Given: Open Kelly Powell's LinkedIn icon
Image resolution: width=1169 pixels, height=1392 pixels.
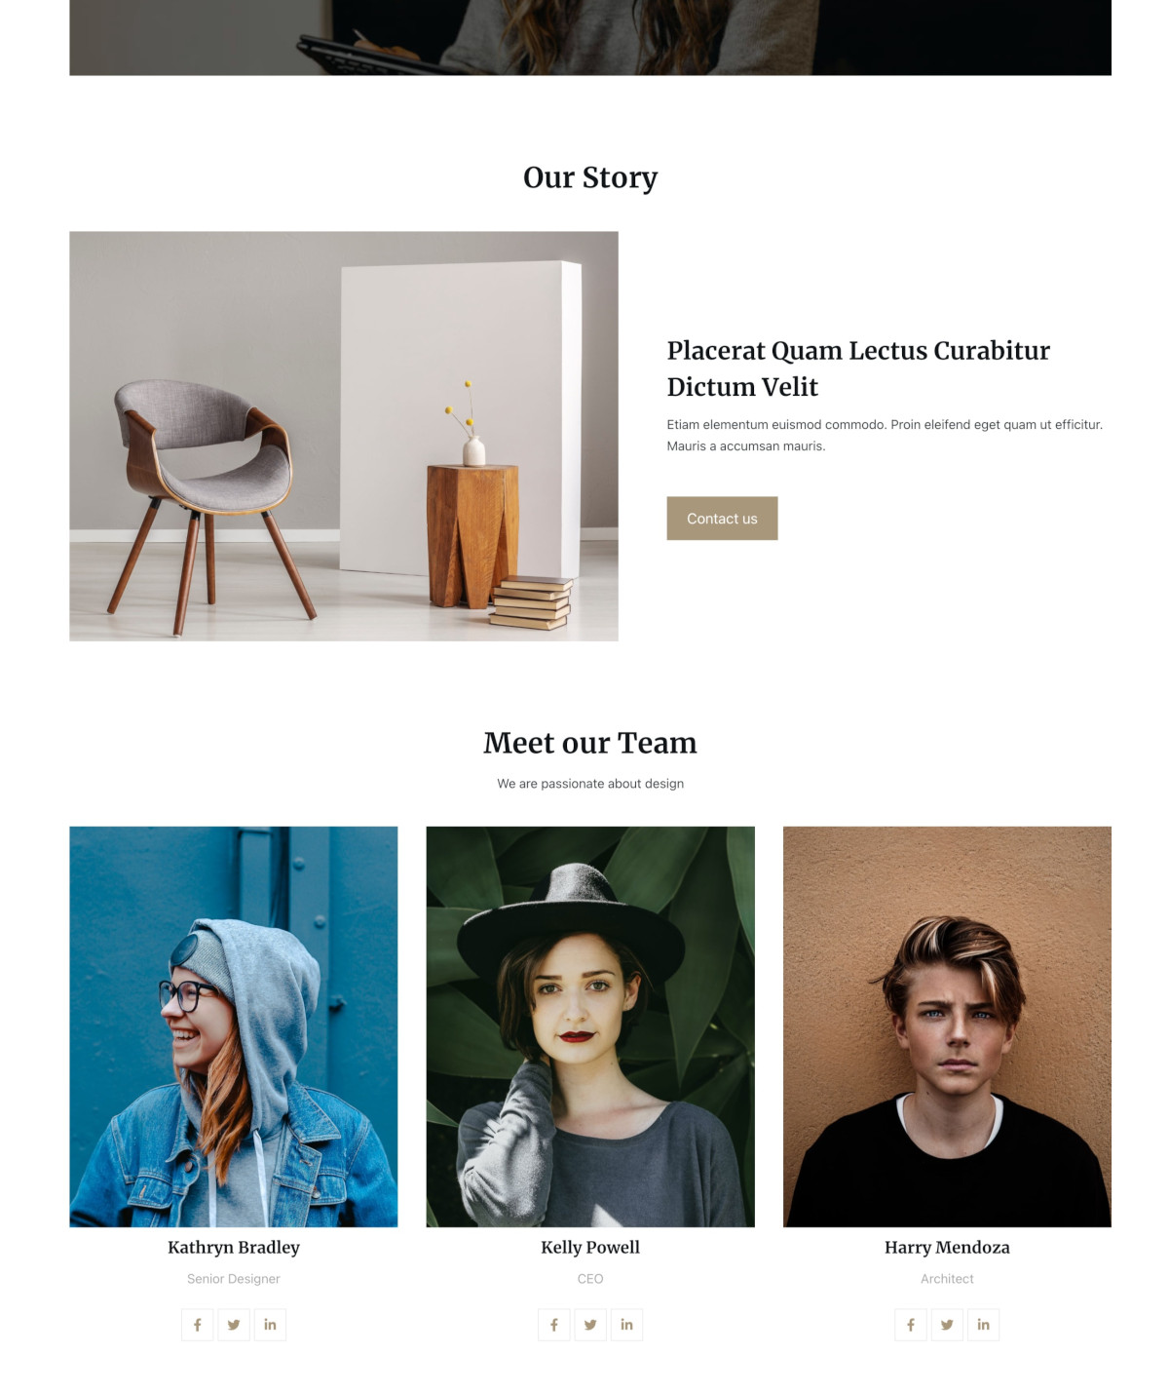Looking at the screenshot, I should point(626,1325).
